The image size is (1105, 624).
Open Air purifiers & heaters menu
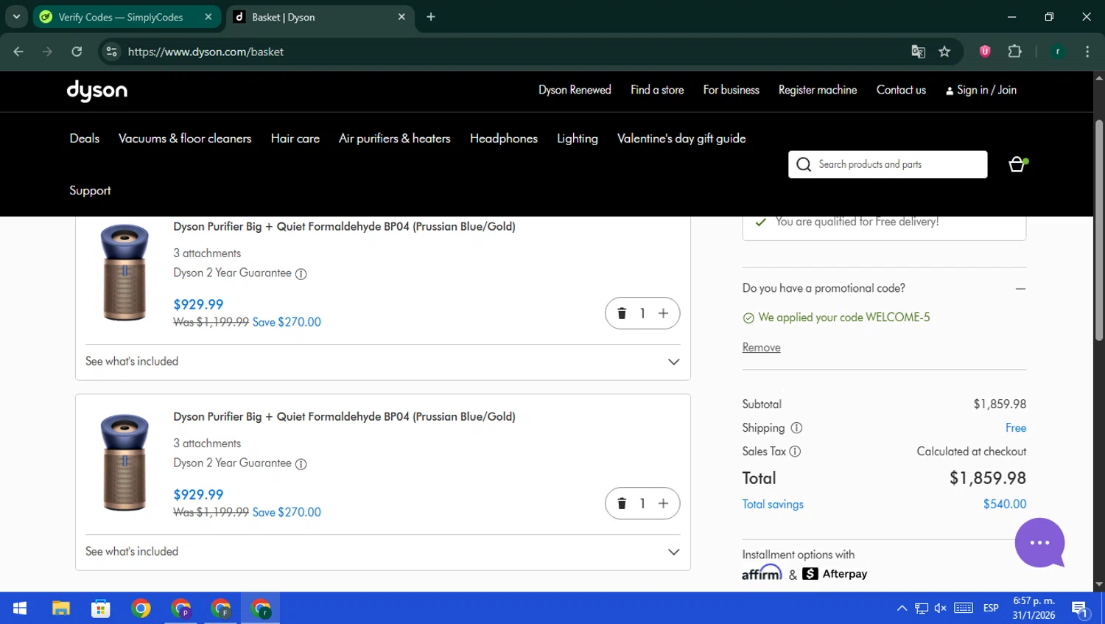click(x=395, y=139)
